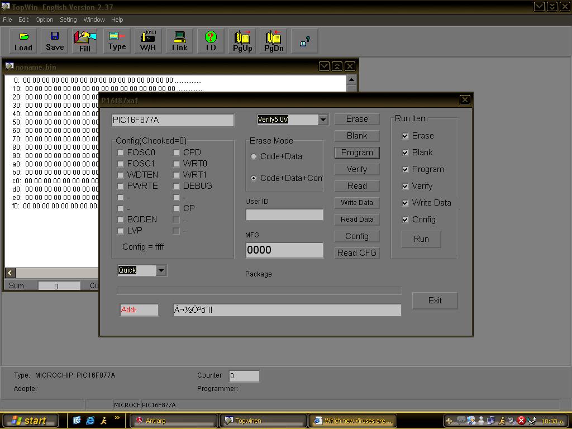Select the Code+Data erase mode
This screenshot has height=429, width=572.
click(x=254, y=156)
